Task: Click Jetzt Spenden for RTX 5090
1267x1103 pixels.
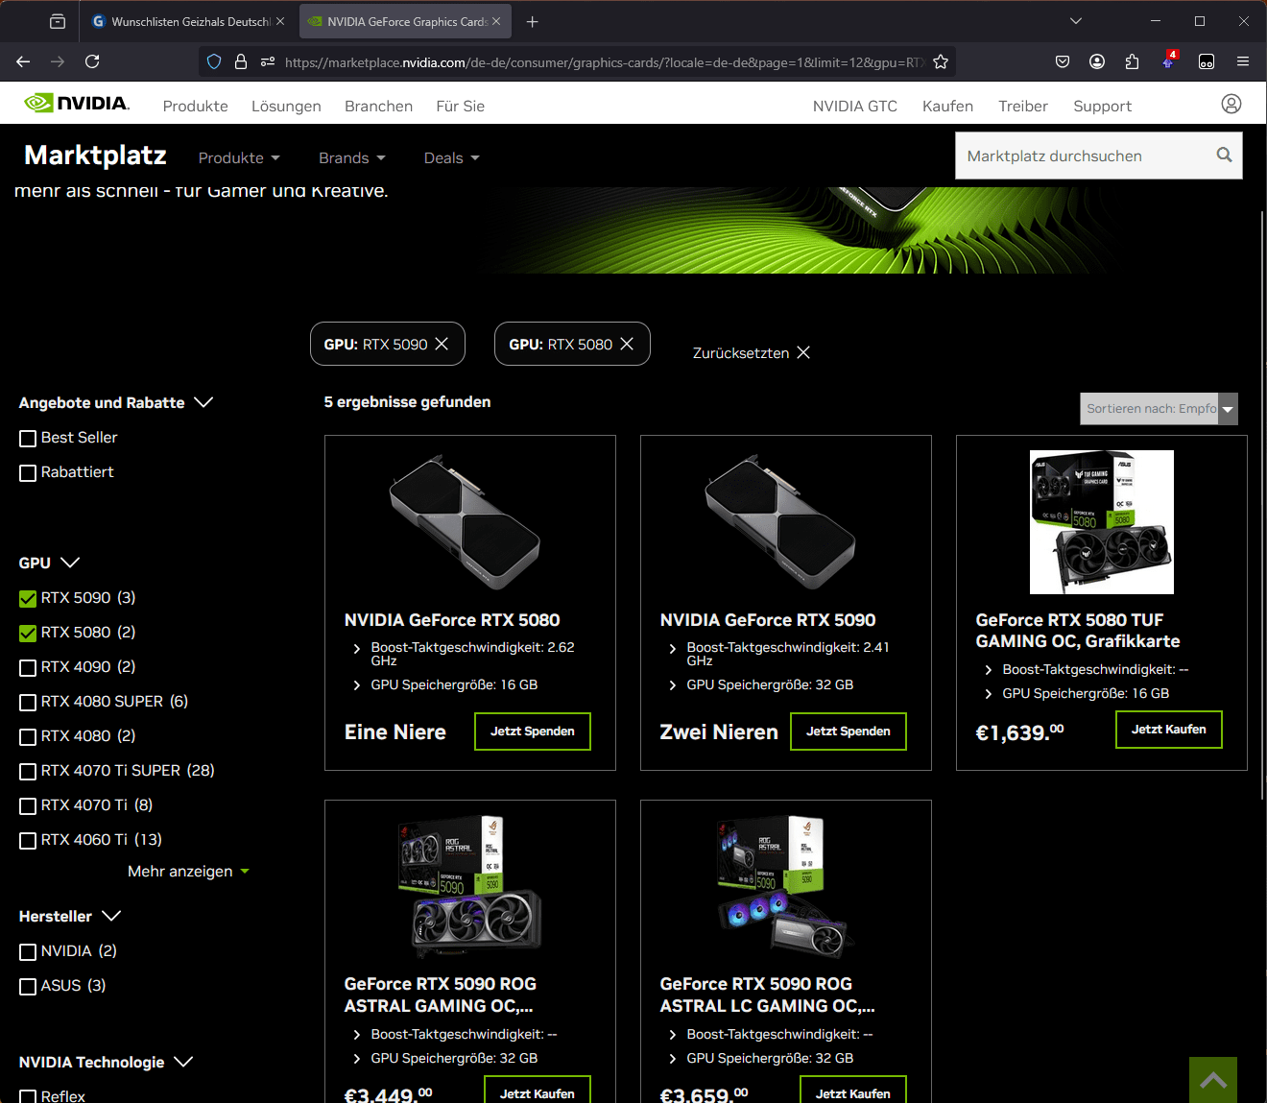Action: pos(849,731)
